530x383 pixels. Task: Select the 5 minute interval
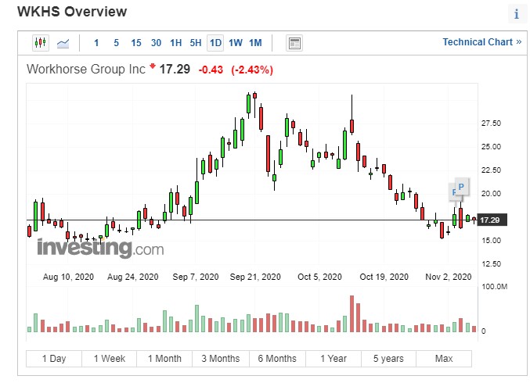(x=117, y=43)
